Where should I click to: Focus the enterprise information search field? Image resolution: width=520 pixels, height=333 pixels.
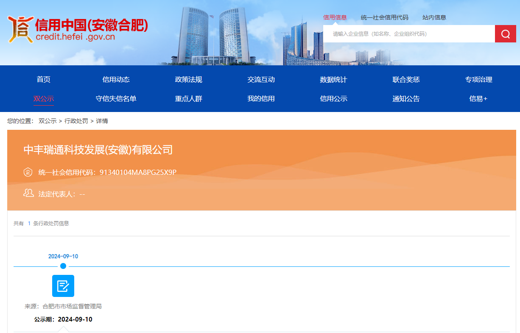pos(409,34)
